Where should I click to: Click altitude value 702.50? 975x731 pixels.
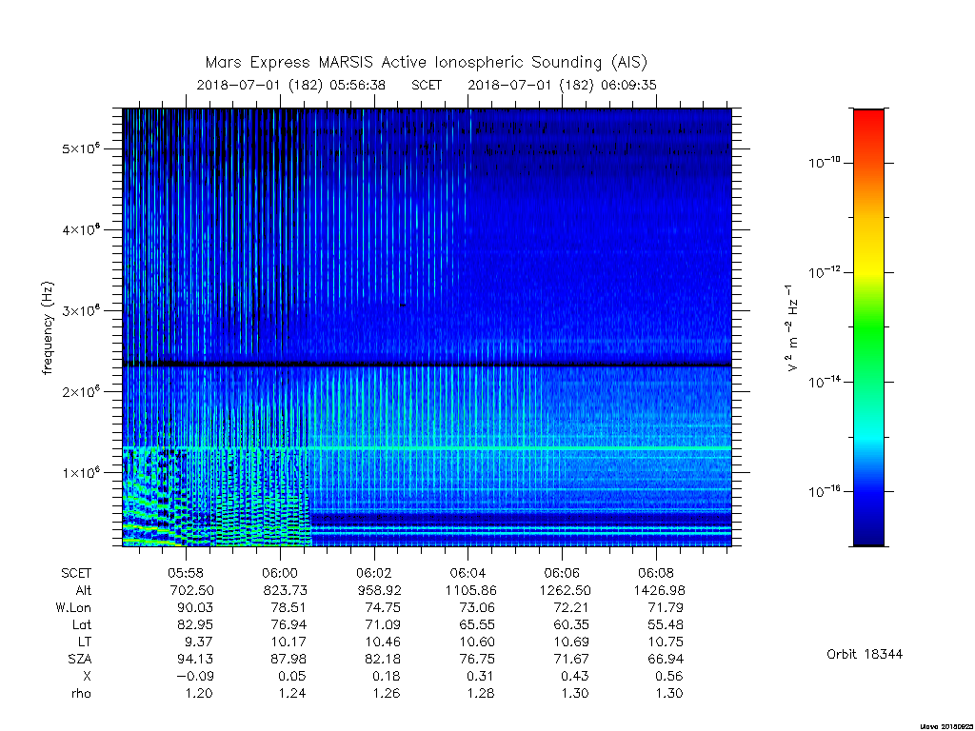point(191,590)
